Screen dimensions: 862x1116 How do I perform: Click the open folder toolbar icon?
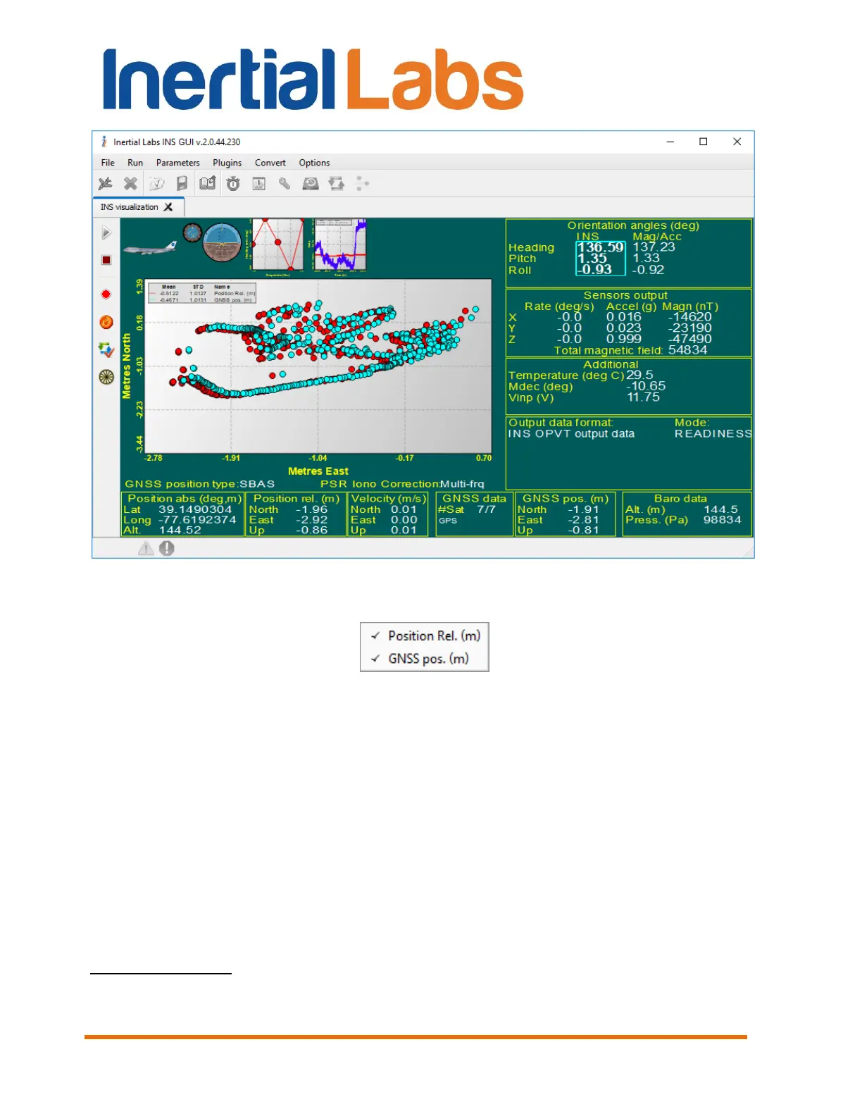(x=156, y=184)
